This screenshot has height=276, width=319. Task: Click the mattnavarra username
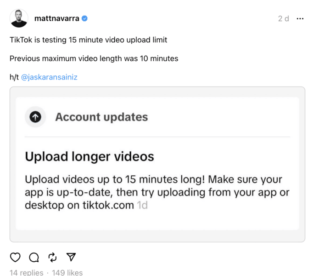[x=57, y=18]
